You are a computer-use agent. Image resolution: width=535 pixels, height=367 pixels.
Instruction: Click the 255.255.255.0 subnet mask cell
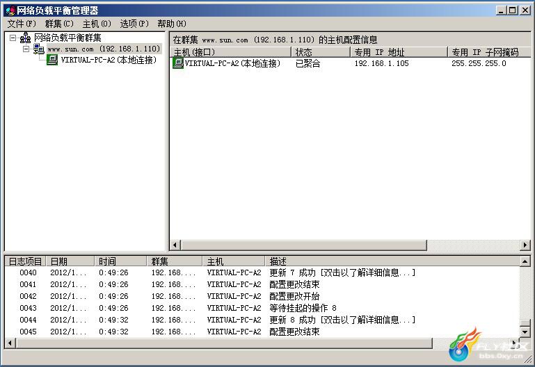pyautogui.click(x=479, y=63)
